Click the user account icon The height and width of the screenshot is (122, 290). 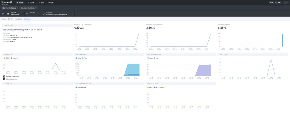pyautogui.click(x=285, y=3)
